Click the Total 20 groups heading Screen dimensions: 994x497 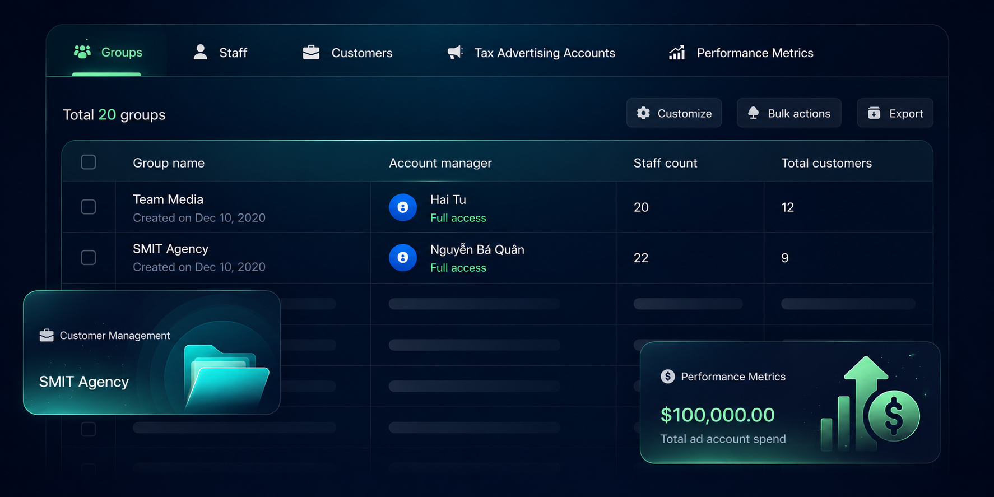click(114, 115)
